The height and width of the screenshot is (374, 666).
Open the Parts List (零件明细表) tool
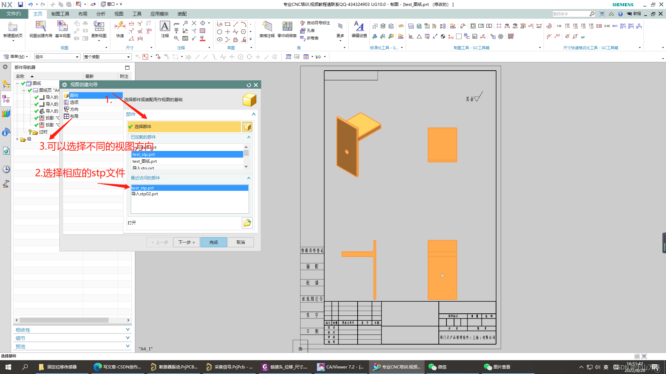[x=287, y=27]
